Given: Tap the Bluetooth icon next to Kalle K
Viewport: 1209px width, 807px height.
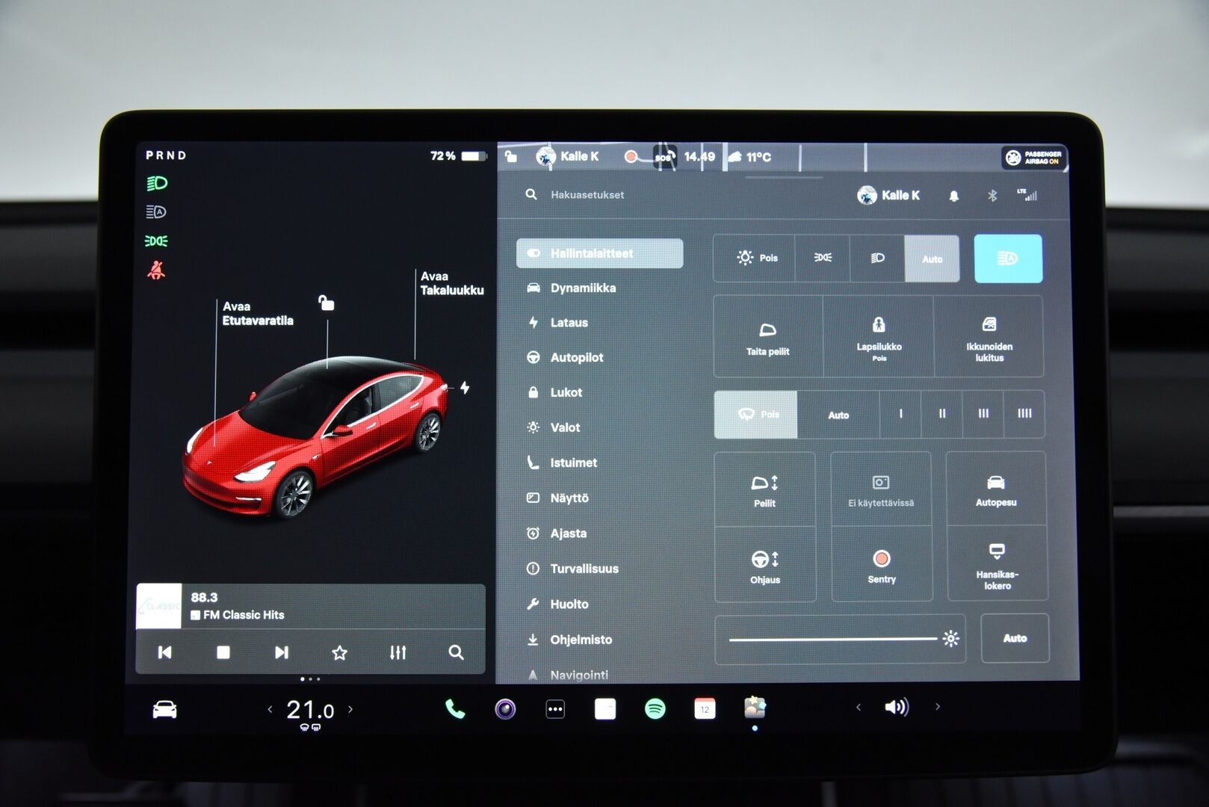Looking at the screenshot, I should [x=991, y=195].
